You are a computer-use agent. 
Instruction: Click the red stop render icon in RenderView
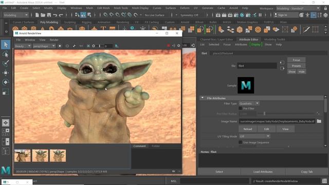[x=168, y=46]
